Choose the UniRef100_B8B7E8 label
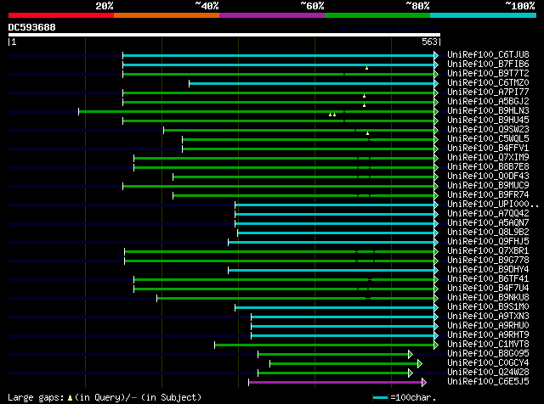Screen dimensions: 544x404 (x=488, y=167)
